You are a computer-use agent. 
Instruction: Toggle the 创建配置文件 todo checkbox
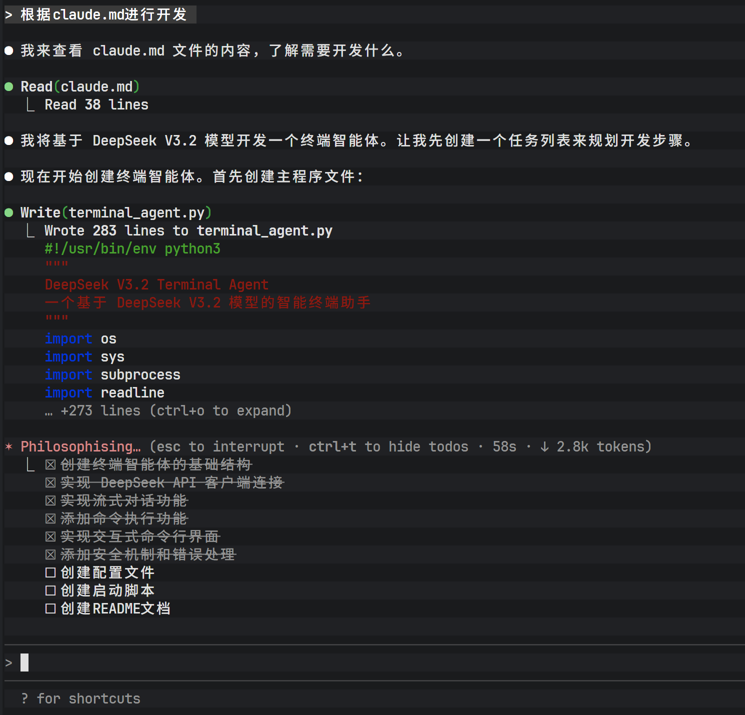point(50,572)
